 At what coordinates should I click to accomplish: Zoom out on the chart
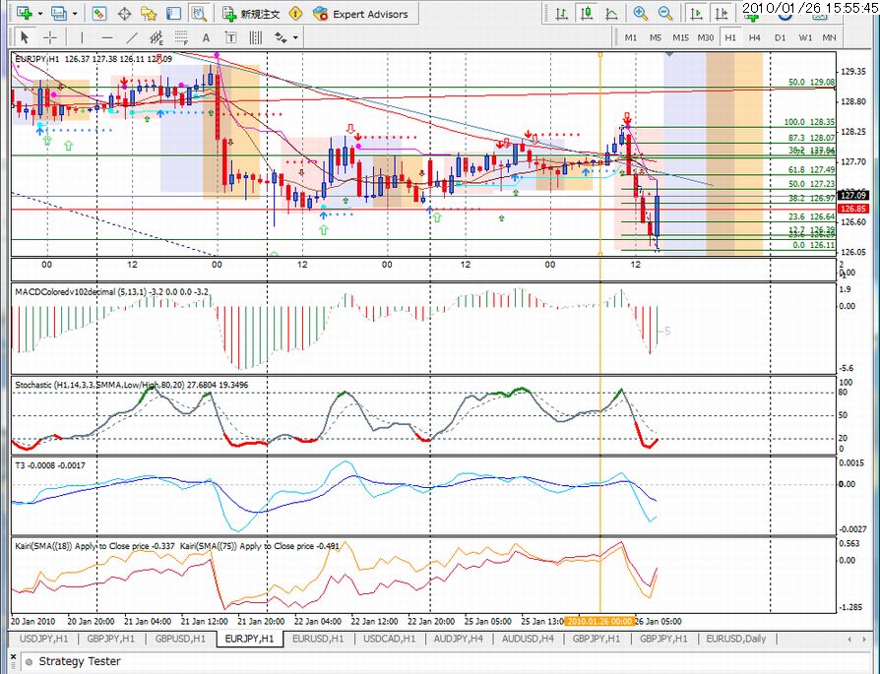click(x=665, y=14)
